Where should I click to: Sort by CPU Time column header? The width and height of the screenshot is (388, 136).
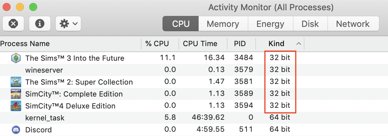(x=200, y=43)
